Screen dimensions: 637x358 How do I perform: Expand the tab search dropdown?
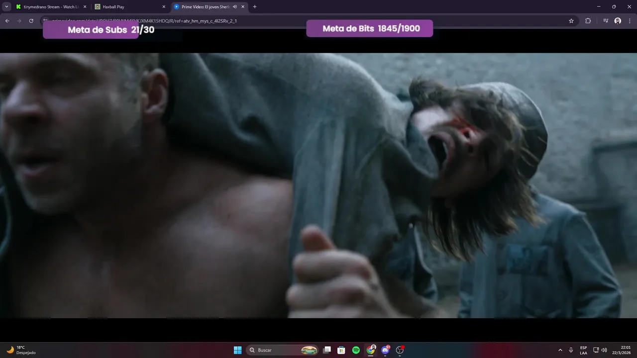tap(6, 7)
